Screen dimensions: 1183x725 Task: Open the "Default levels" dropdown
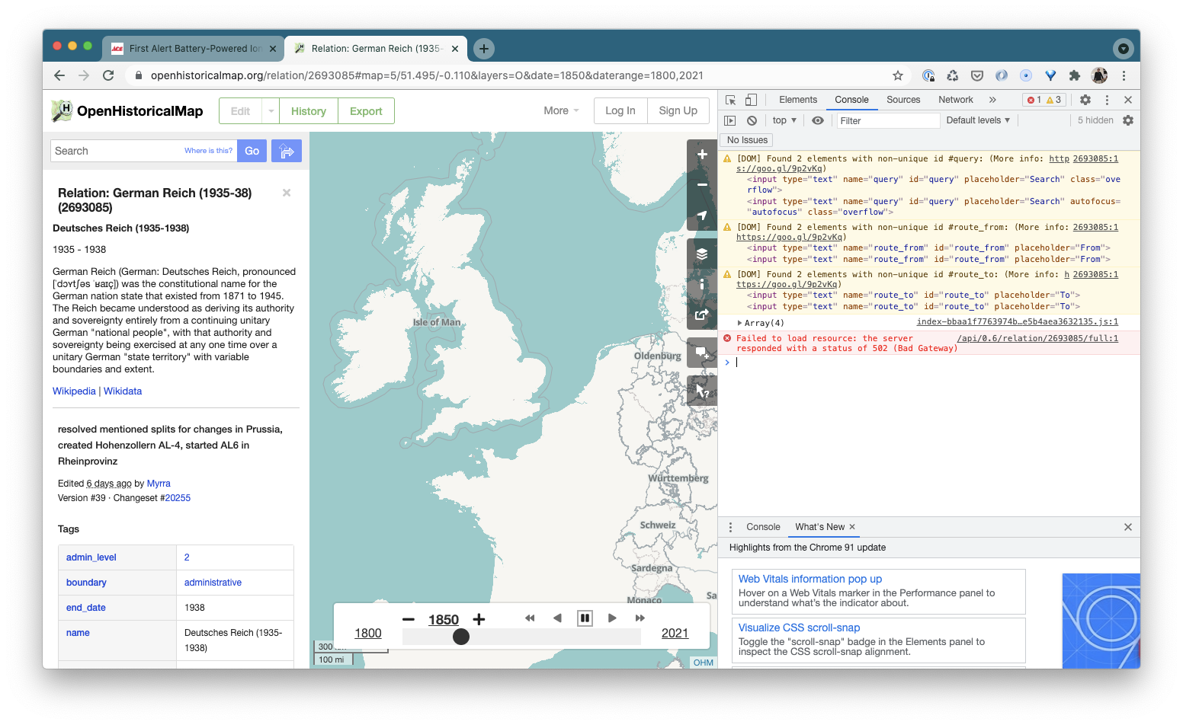coord(978,120)
